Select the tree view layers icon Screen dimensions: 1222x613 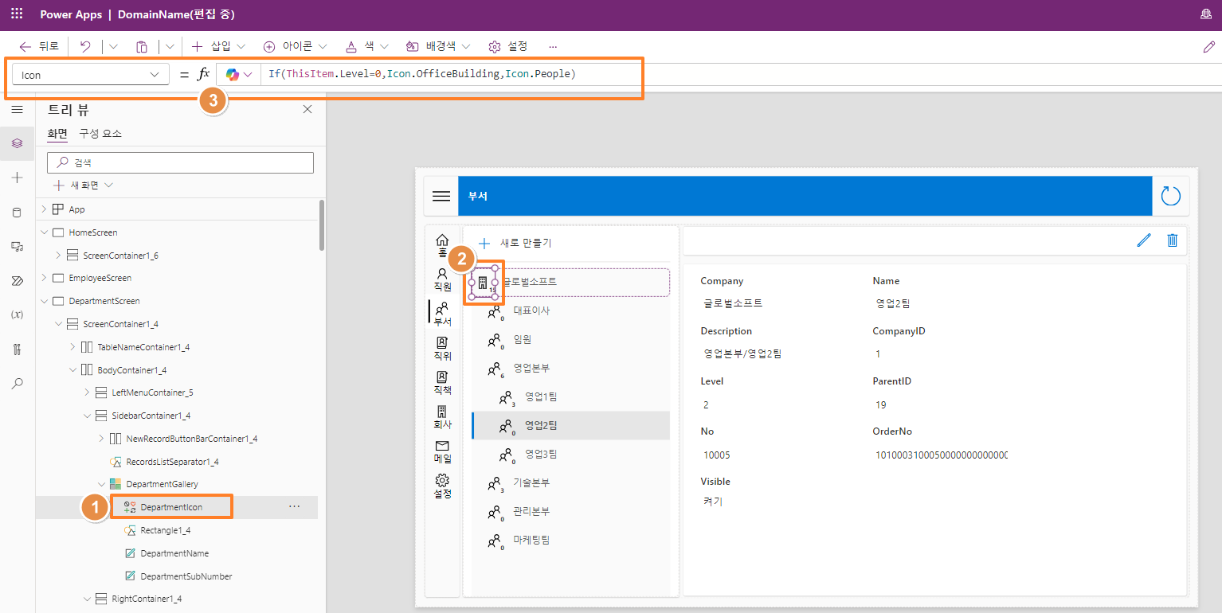pos(17,143)
